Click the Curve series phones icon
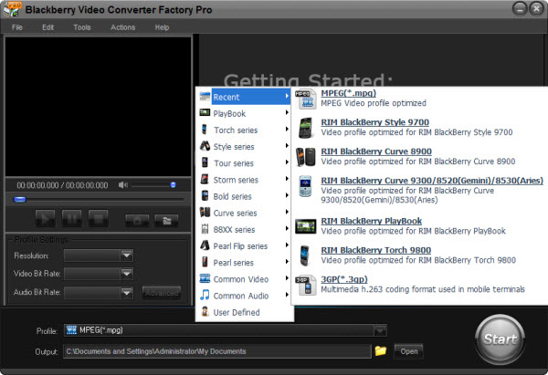Viewport: 548px width, 375px height. [x=205, y=212]
